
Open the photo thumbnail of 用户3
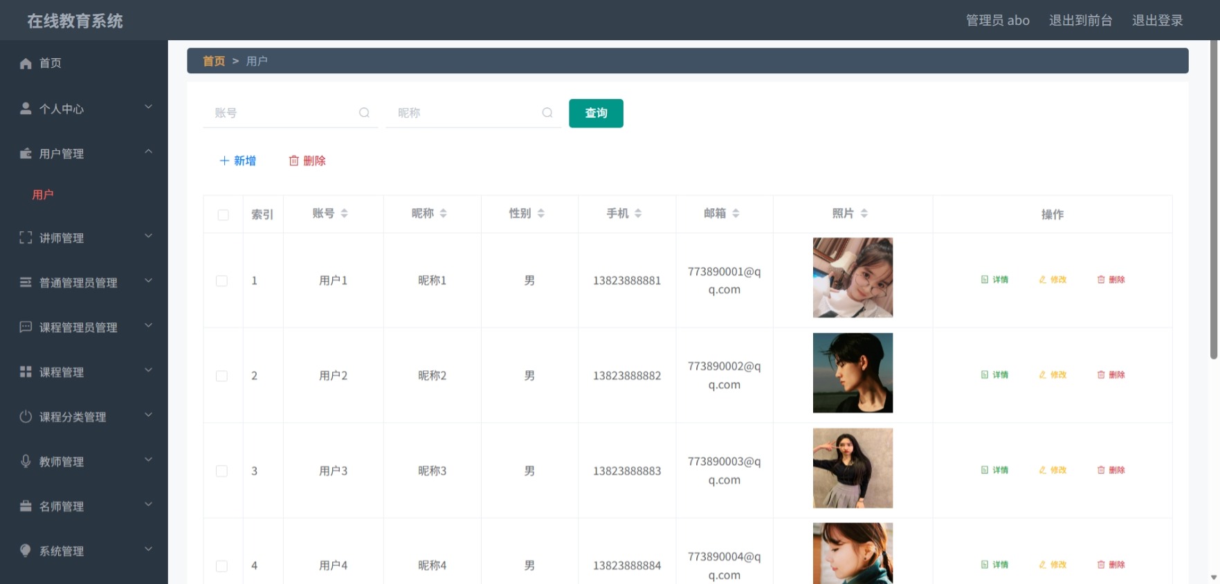click(x=853, y=468)
